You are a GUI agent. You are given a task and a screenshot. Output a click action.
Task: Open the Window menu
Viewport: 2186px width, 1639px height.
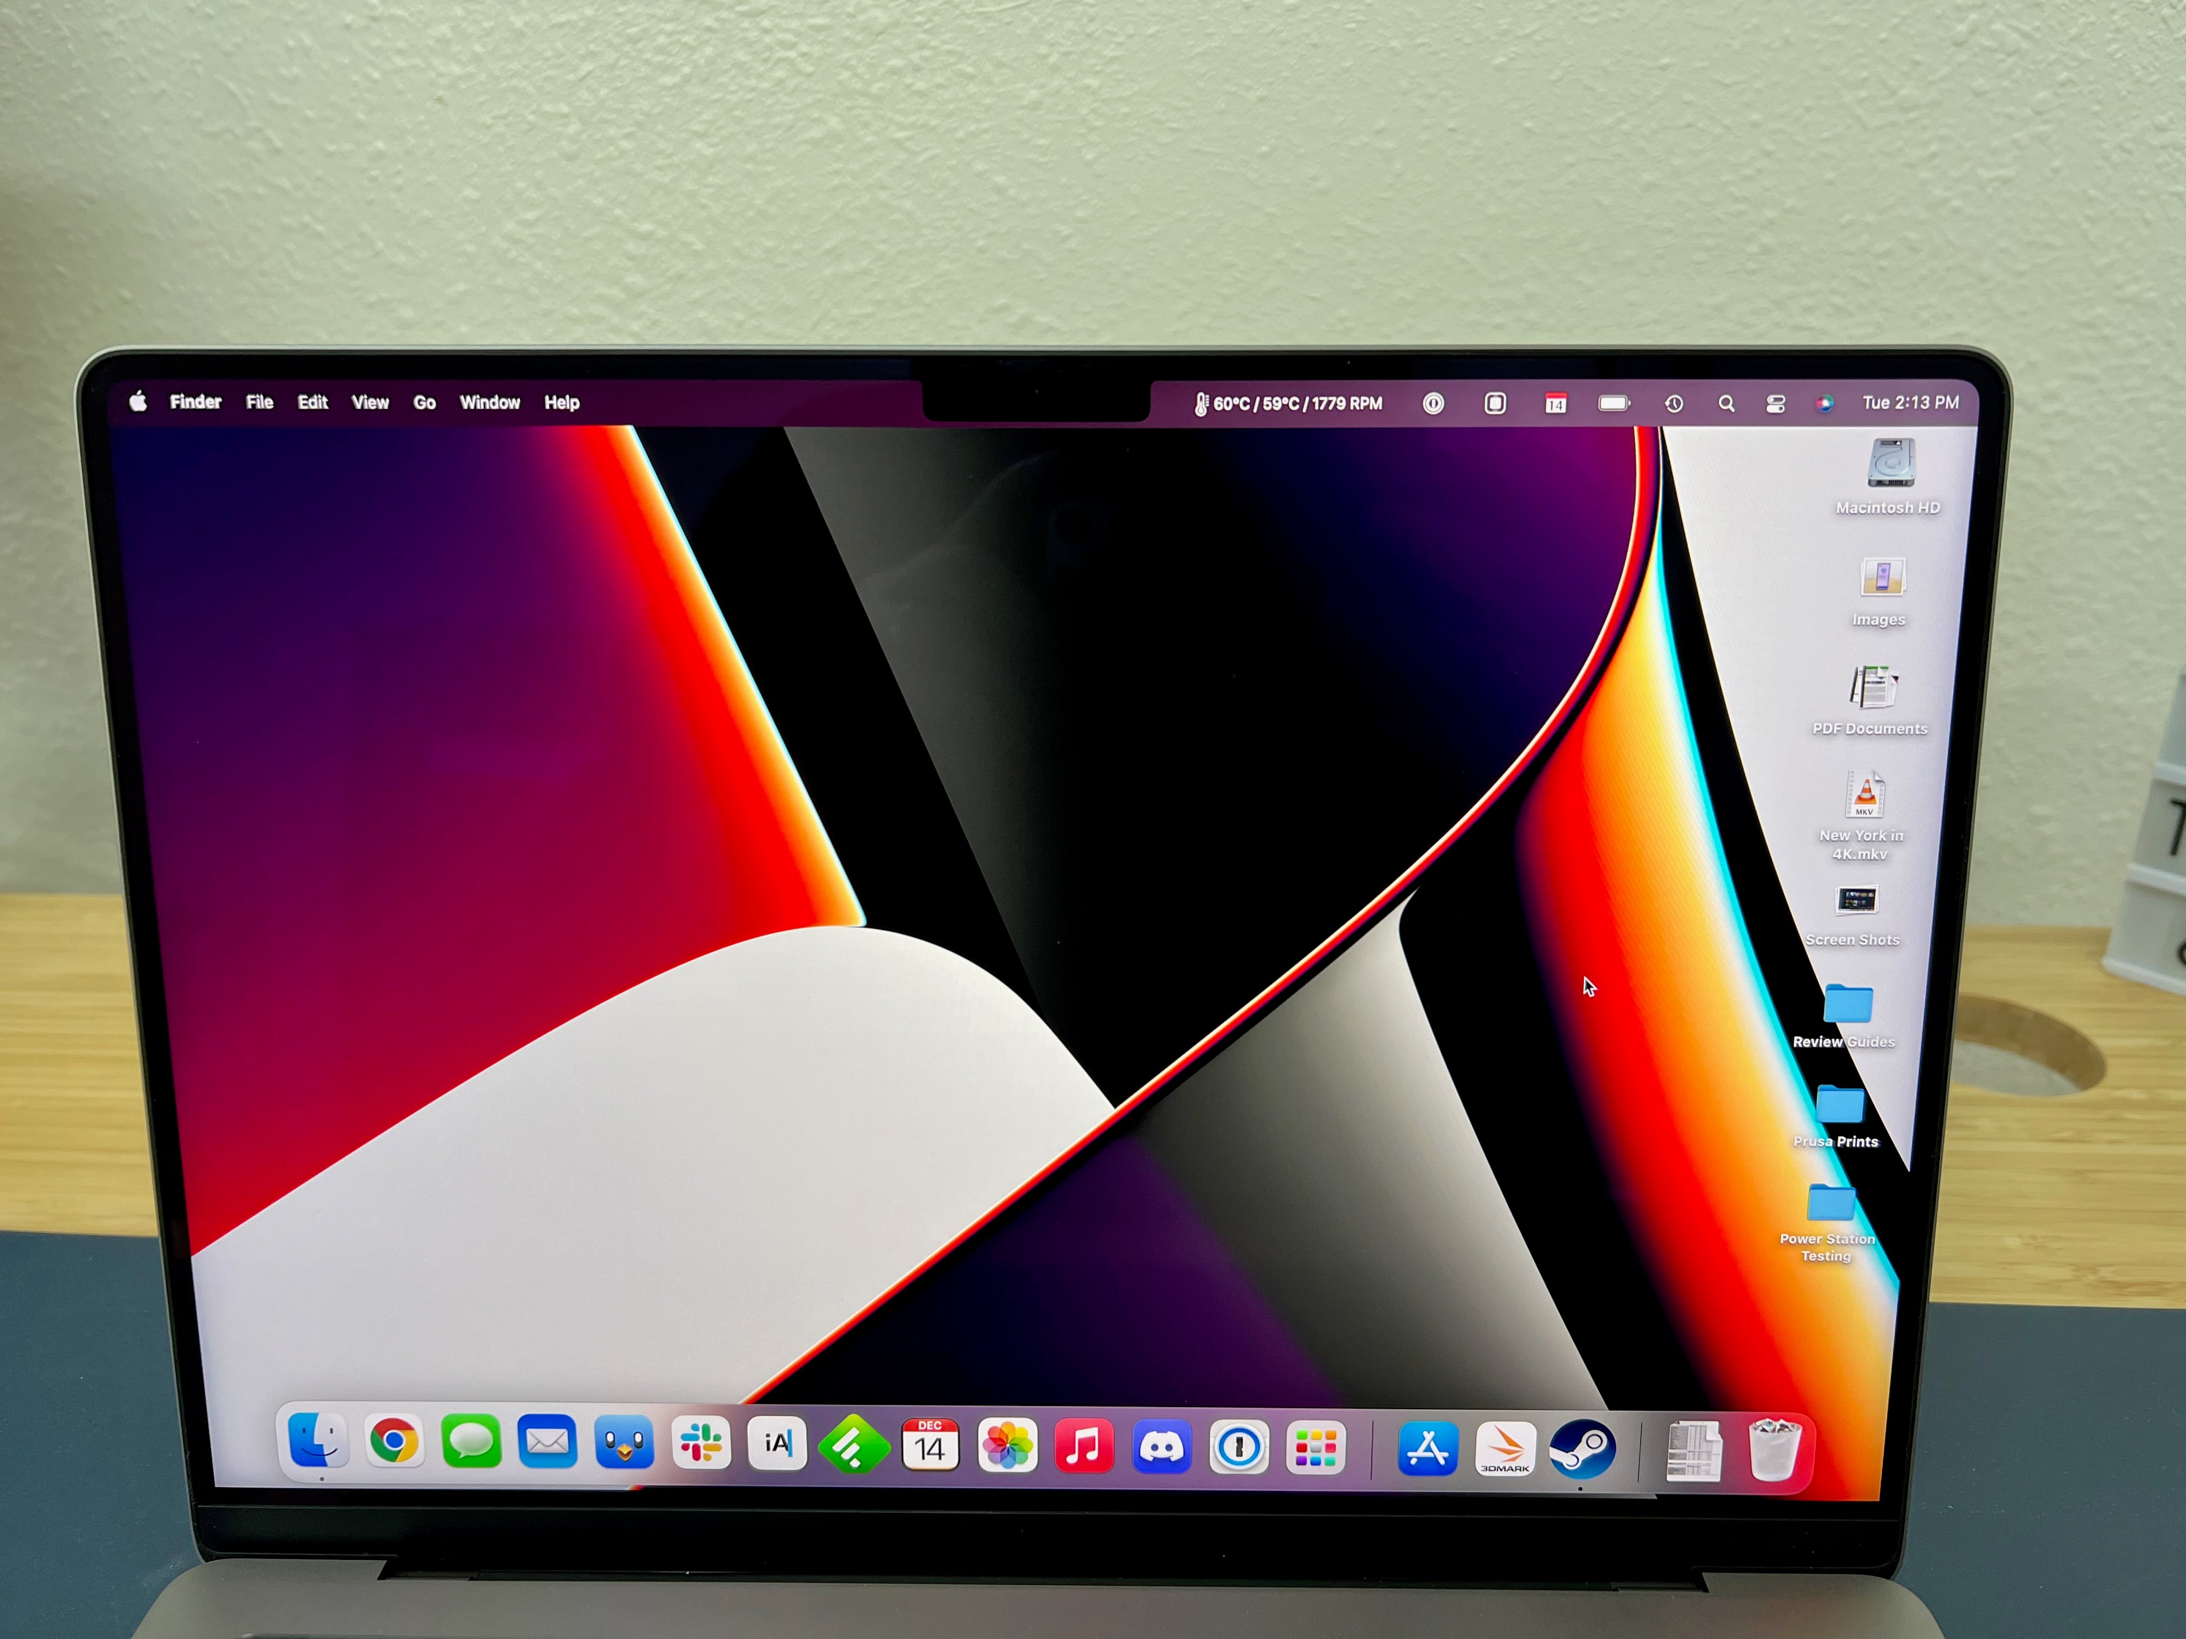[x=489, y=402]
